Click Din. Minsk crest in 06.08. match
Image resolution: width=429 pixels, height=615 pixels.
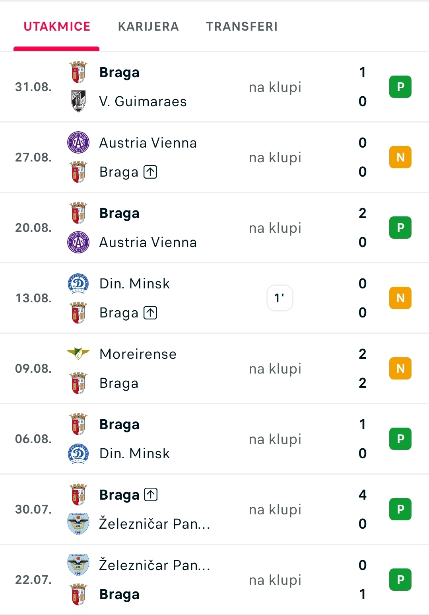78,453
